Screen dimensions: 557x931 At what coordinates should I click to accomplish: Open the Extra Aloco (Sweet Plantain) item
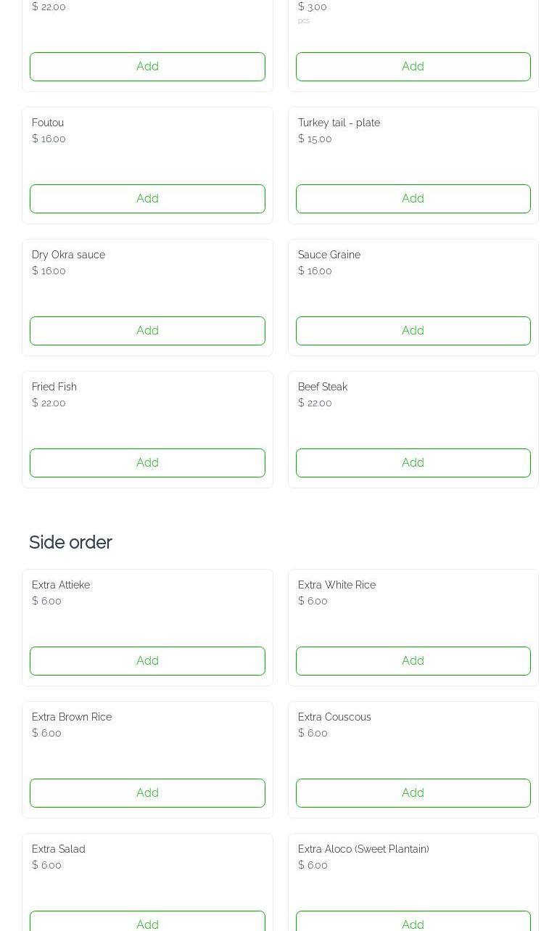[363, 849]
